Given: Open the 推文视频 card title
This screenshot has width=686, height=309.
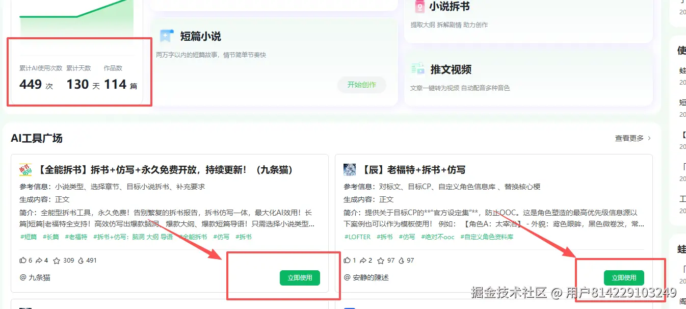Looking at the screenshot, I should (451, 69).
